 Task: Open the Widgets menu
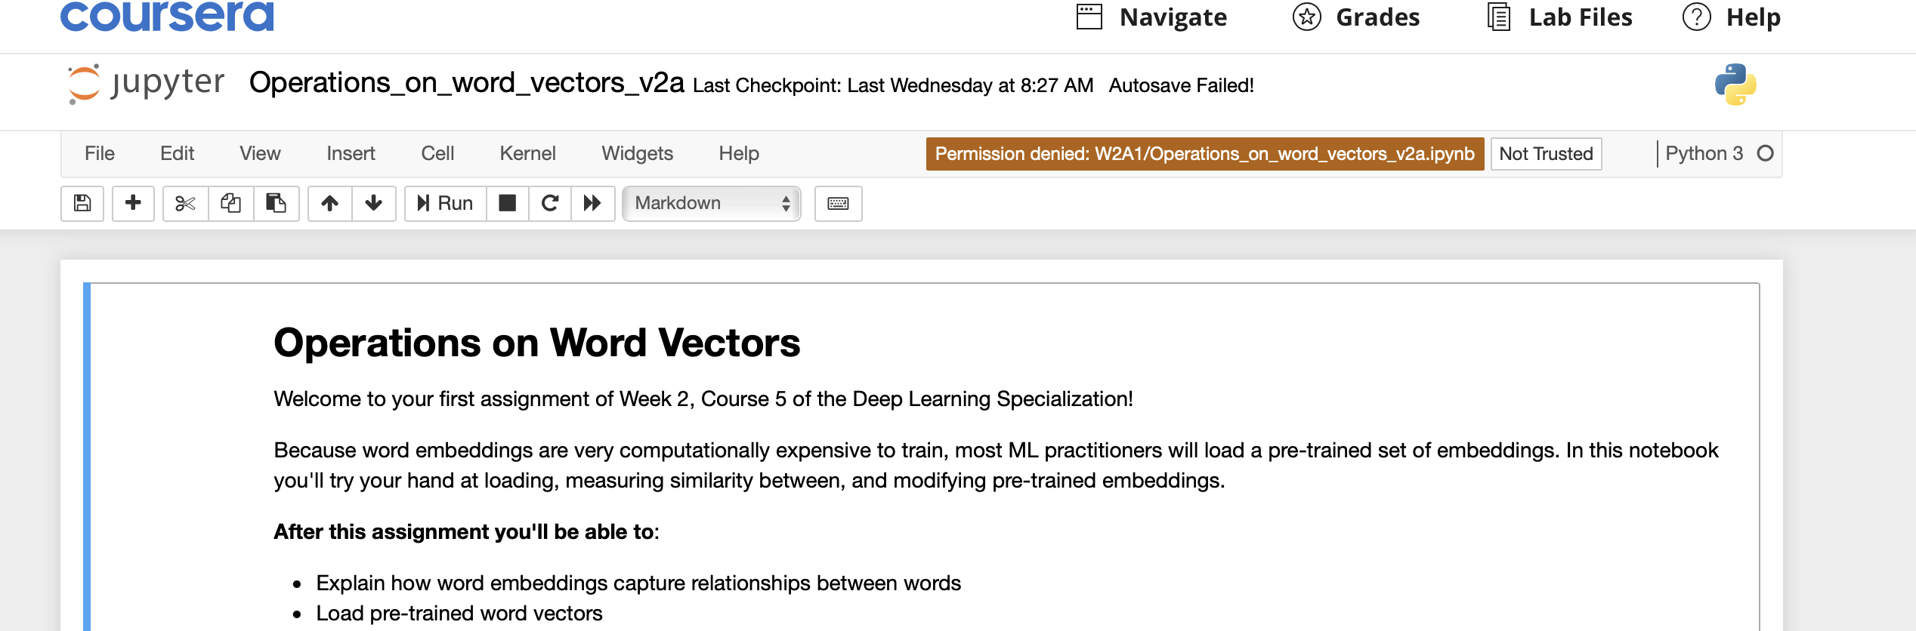[637, 153]
